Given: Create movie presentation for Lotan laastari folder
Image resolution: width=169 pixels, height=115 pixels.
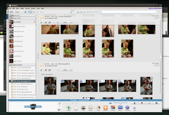Looking at the screenshot, I should (49, 22).
